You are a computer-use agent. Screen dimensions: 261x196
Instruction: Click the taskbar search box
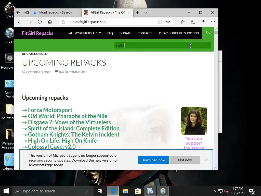(53, 191)
